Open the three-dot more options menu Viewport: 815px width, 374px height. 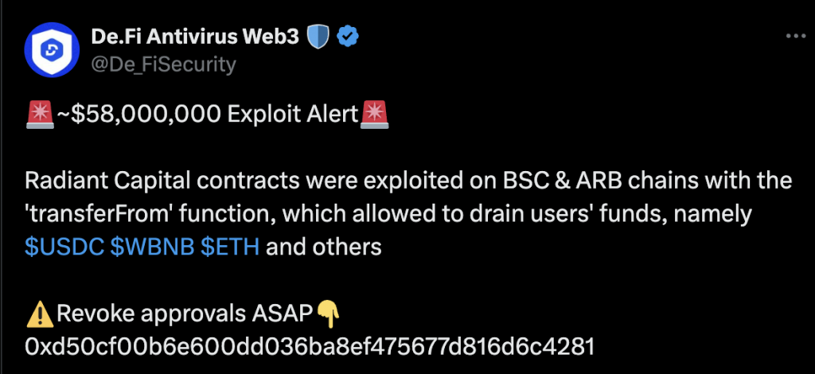click(x=795, y=37)
